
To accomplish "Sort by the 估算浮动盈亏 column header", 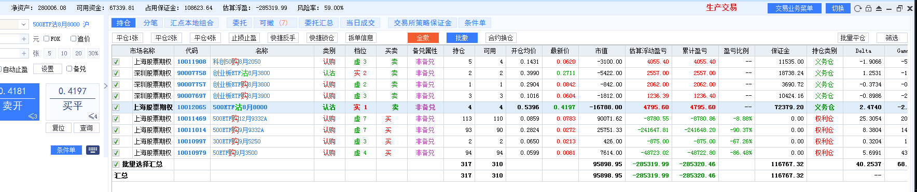I will (x=648, y=51).
